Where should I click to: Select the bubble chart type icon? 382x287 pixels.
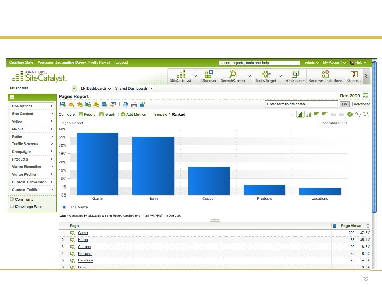click(366, 114)
